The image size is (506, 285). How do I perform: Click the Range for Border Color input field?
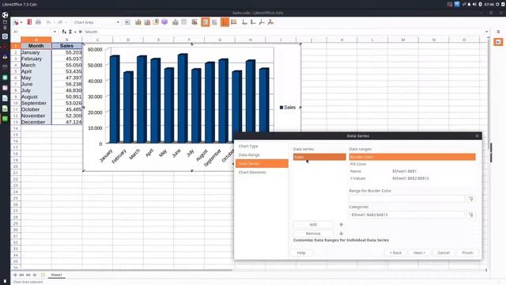pyautogui.click(x=406, y=199)
